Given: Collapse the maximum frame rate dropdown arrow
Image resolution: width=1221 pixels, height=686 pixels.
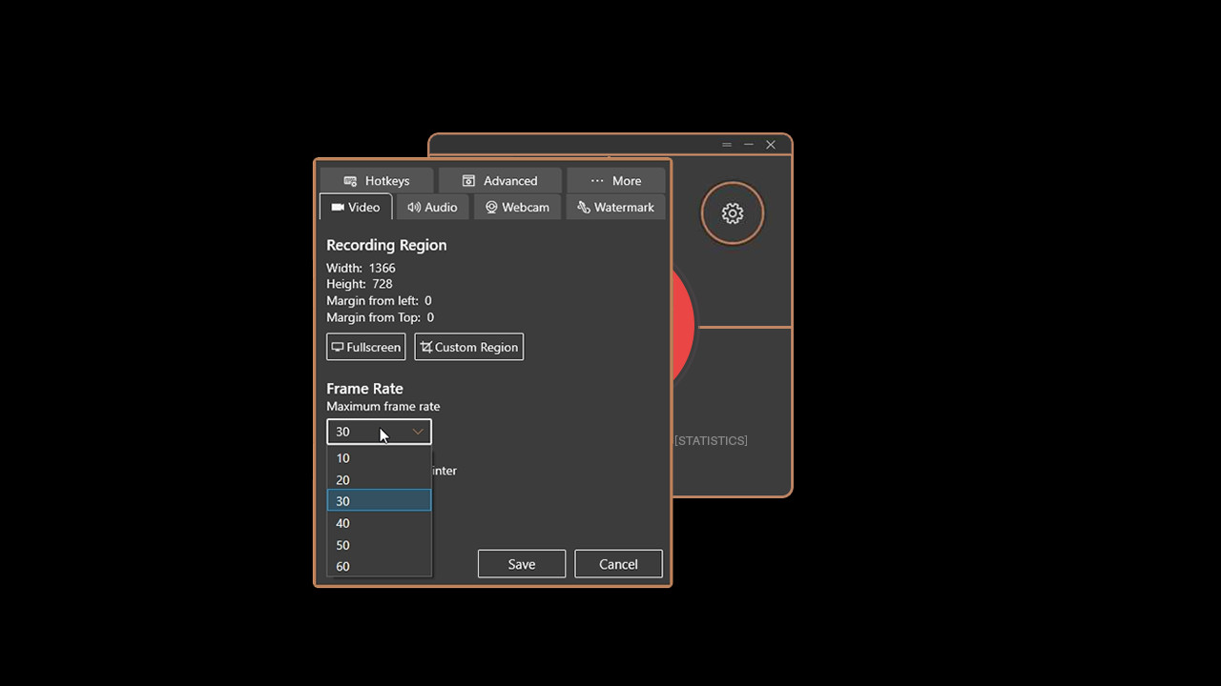Looking at the screenshot, I should [x=418, y=432].
